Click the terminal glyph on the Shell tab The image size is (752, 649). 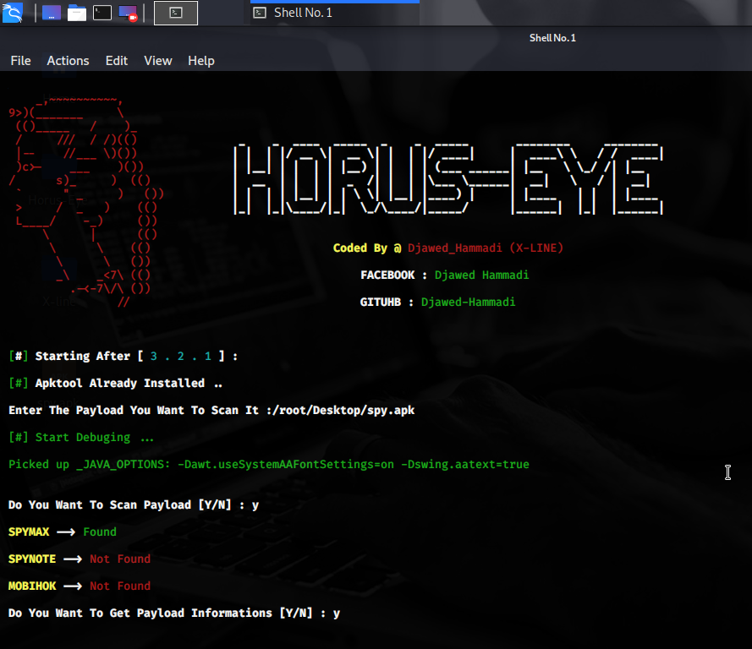[259, 13]
